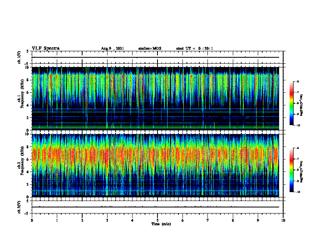Screen dimensions: 319x247
Task: Select the "Aug.9 , 2021" date text
Action: point(112,48)
